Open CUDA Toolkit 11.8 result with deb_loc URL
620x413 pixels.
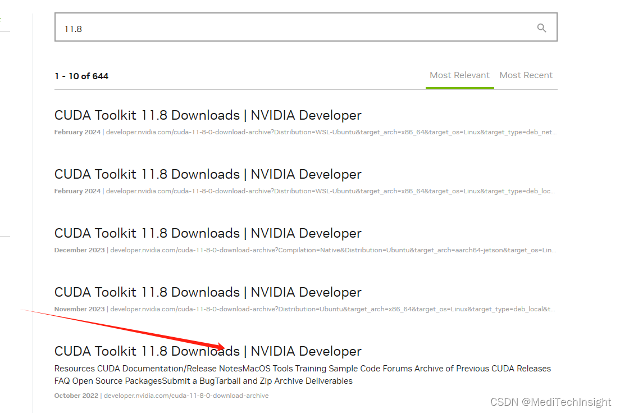[x=208, y=174]
